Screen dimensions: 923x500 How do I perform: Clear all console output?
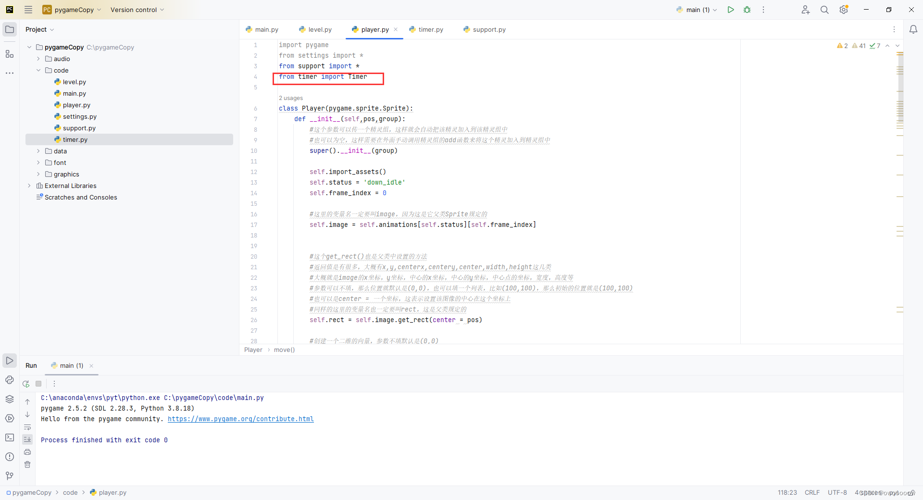click(x=27, y=464)
